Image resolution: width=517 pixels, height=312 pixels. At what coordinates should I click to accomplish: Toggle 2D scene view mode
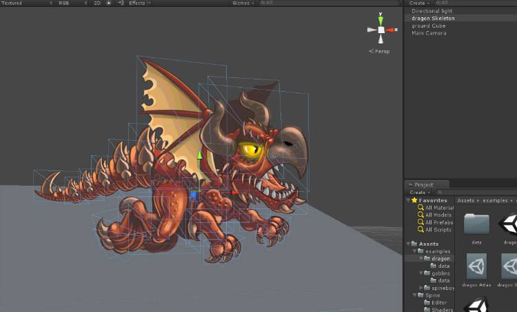pyautogui.click(x=97, y=3)
